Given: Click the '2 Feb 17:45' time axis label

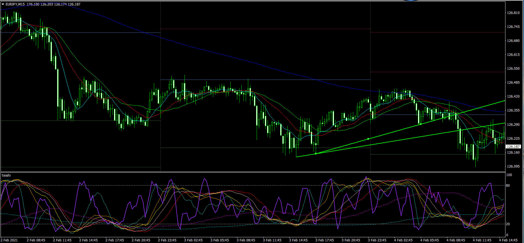Looking at the screenshot, I should pyautogui.click(x=115, y=240).
